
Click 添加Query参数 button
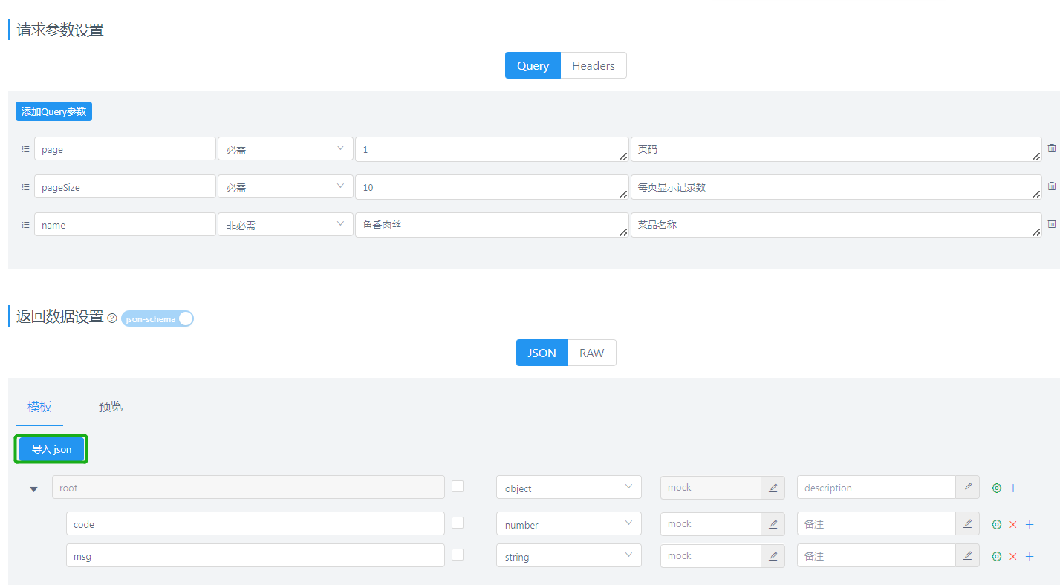coord(53,111)
